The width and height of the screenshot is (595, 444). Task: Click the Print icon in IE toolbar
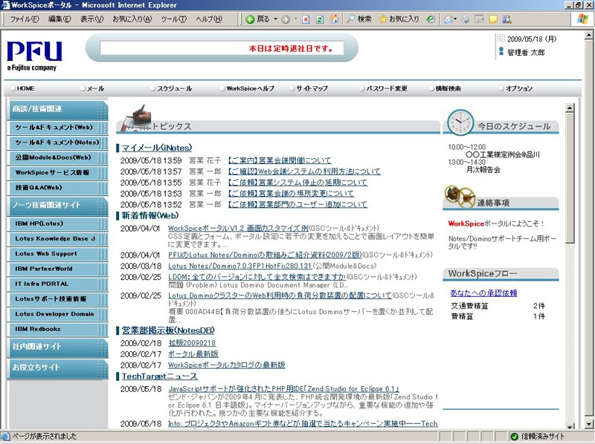(x=466, y=19)
